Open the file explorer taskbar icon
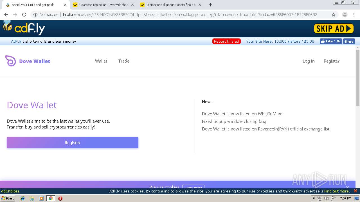The image size is (360, 202). click(x=32, y=198)
